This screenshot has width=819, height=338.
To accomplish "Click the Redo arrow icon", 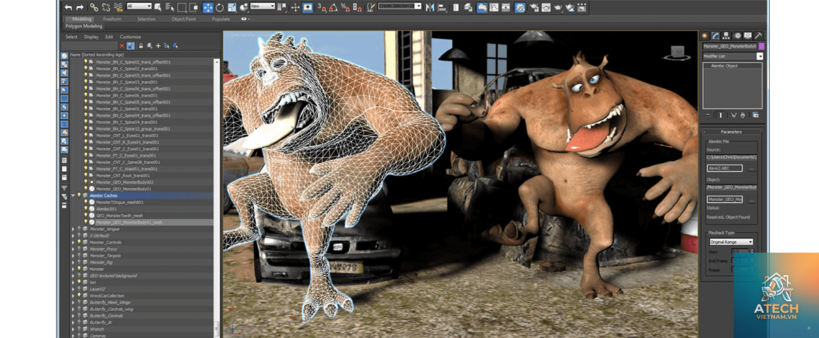I will pyautogui.click(x=80, y=7).
